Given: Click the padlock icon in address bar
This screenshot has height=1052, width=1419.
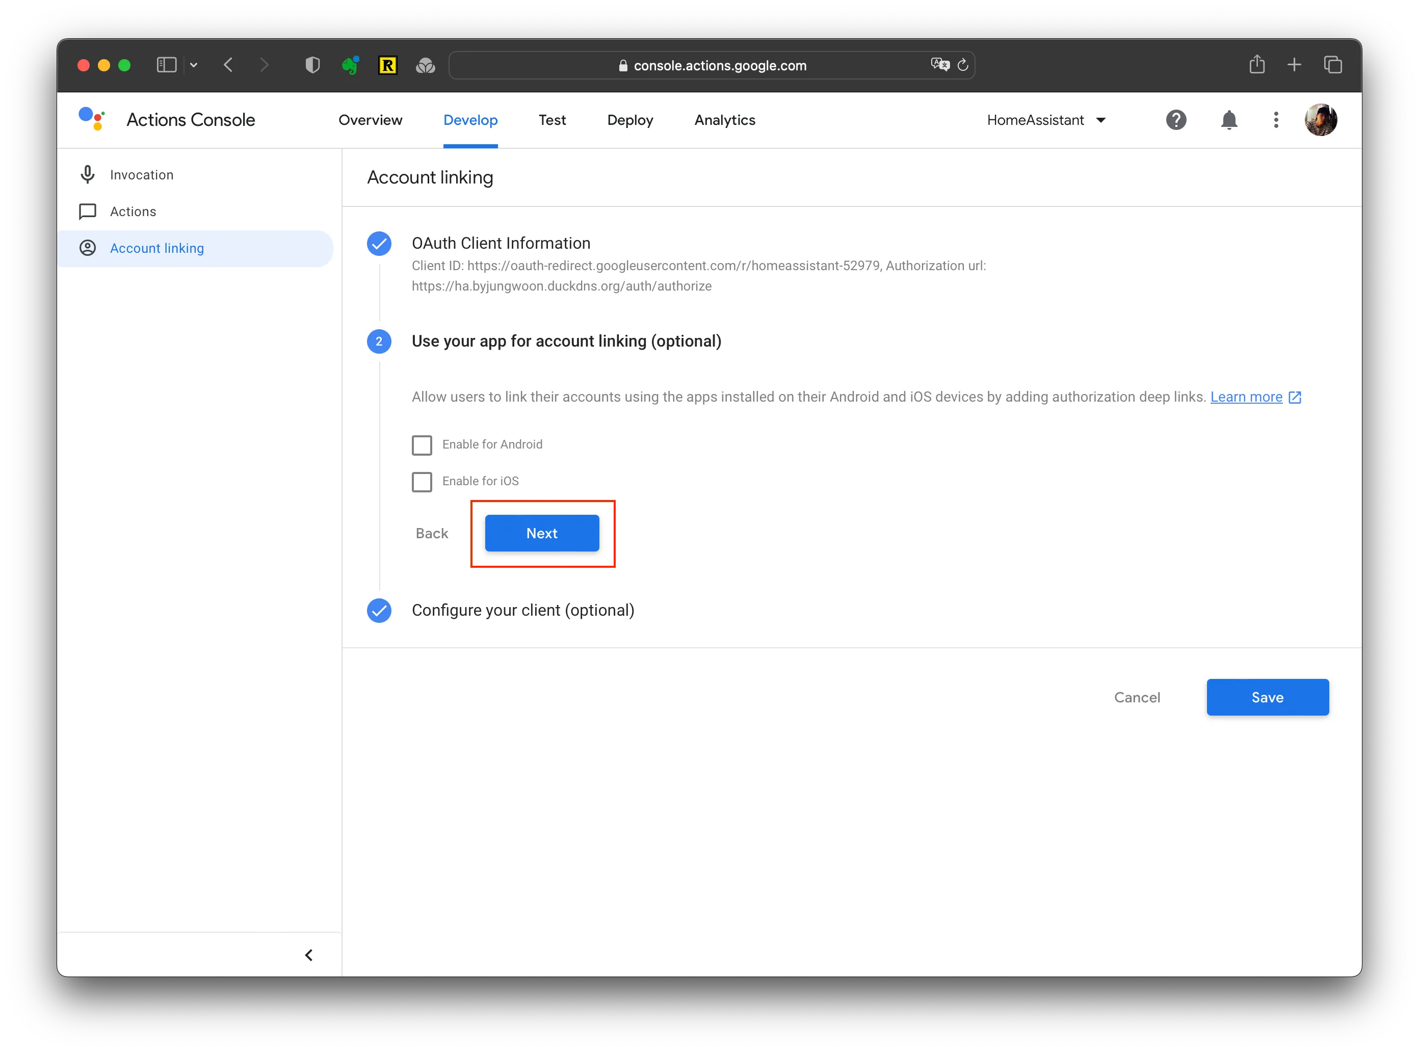Looking at the screenshot, I should pyautogui.click(x=623, y=66).
